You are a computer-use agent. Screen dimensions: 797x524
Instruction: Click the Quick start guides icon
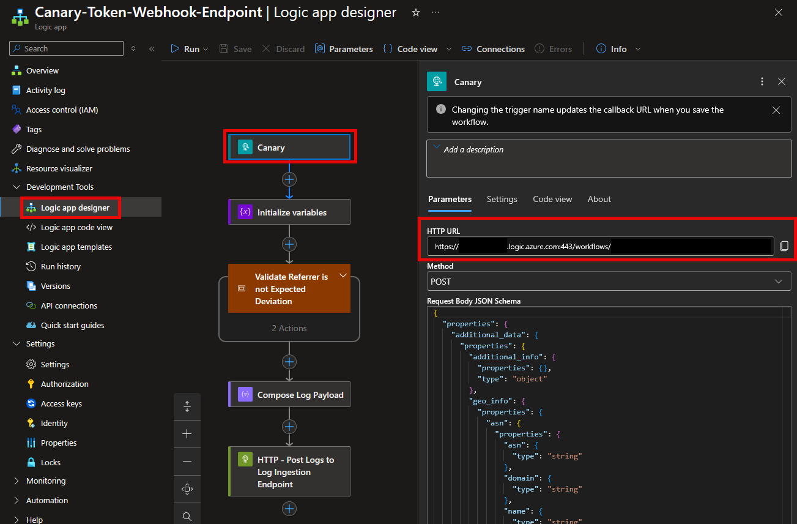[x=31, y=325]
